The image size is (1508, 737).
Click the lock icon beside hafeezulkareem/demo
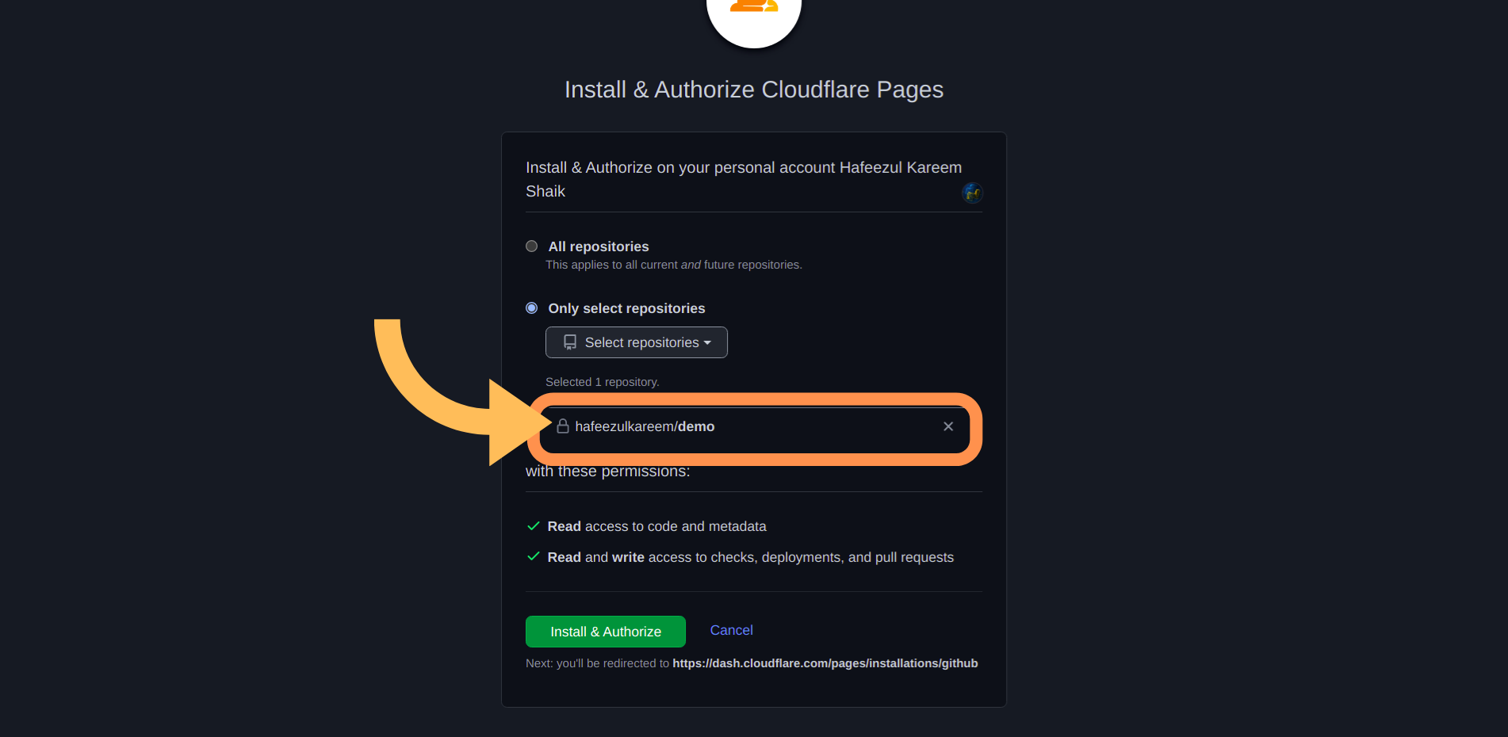click(563, 426)
